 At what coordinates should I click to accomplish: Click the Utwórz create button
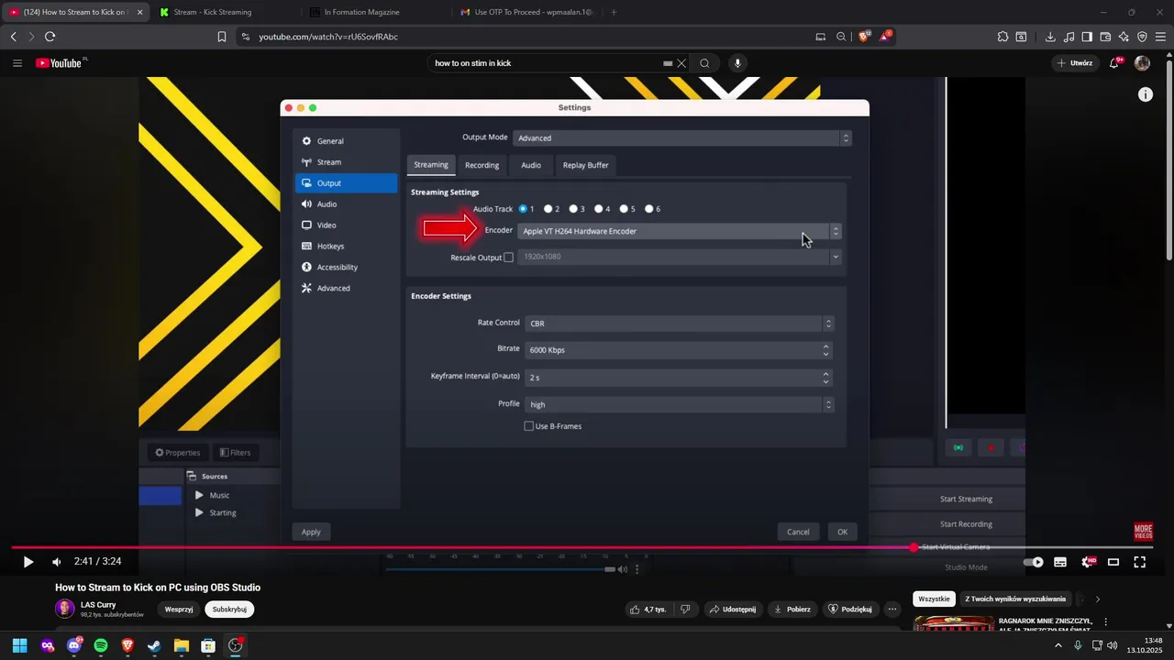pos(1075,63)
